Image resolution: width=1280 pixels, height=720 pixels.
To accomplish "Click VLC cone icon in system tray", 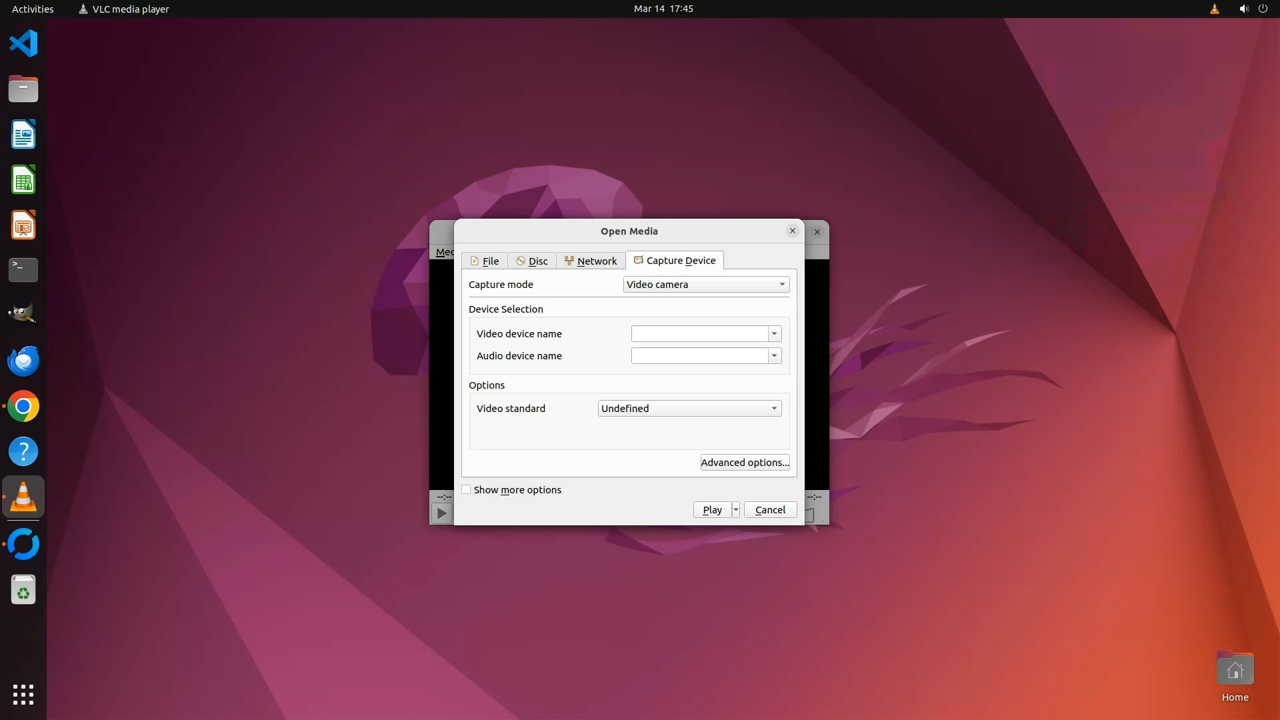I will click(x=1214, y=9).
